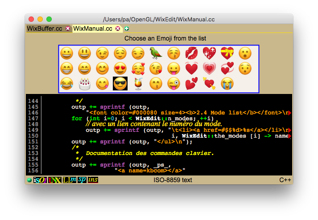Pick the hushed face emoji
This screenshot has height=220, width=318.
(x=245, y=69)
